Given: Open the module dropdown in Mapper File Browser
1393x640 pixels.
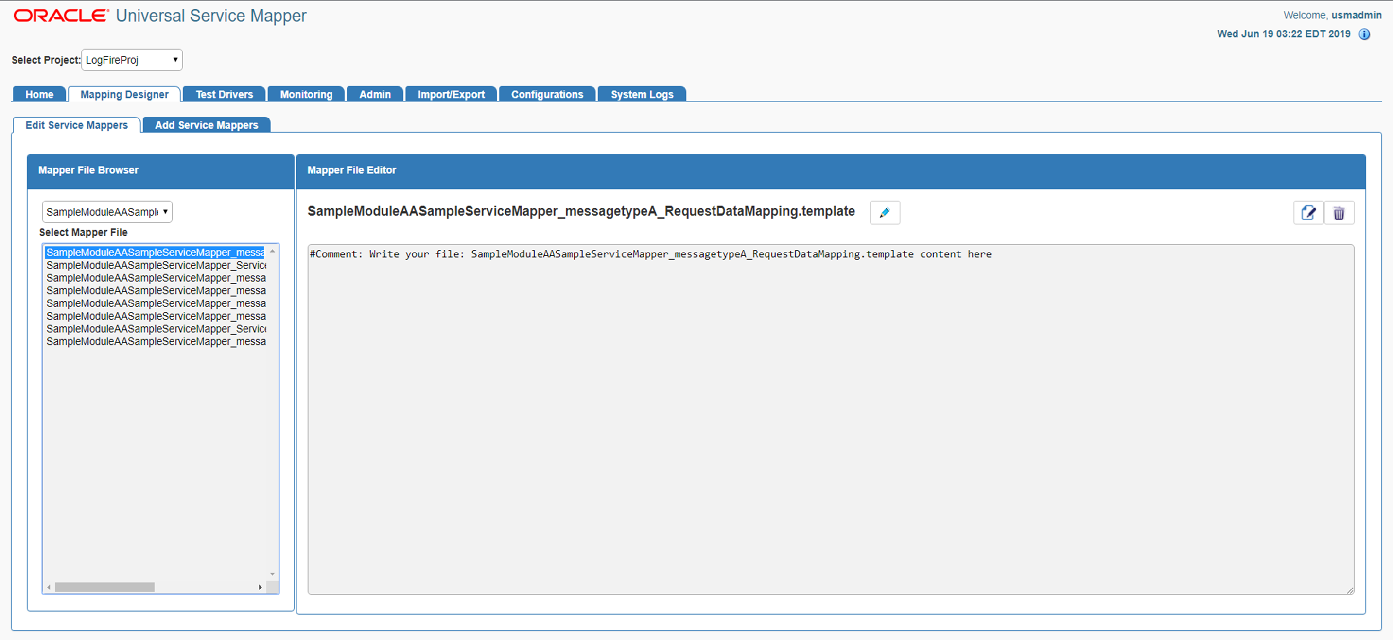Looking at the screenshot, I should tap(106, 212).
